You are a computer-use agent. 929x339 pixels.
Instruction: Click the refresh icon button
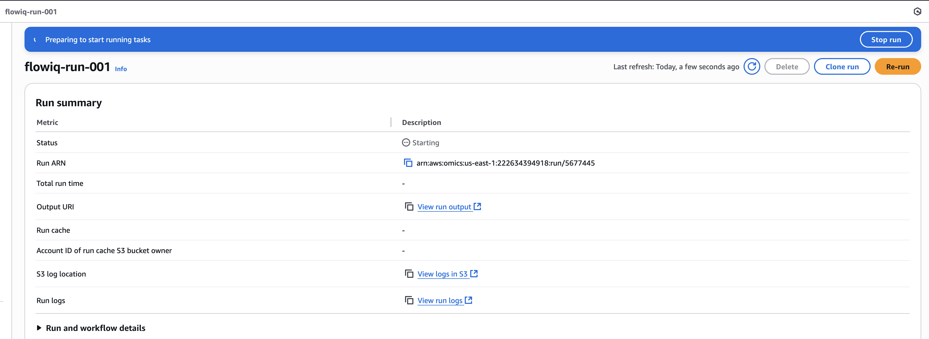tap(752, 67)
